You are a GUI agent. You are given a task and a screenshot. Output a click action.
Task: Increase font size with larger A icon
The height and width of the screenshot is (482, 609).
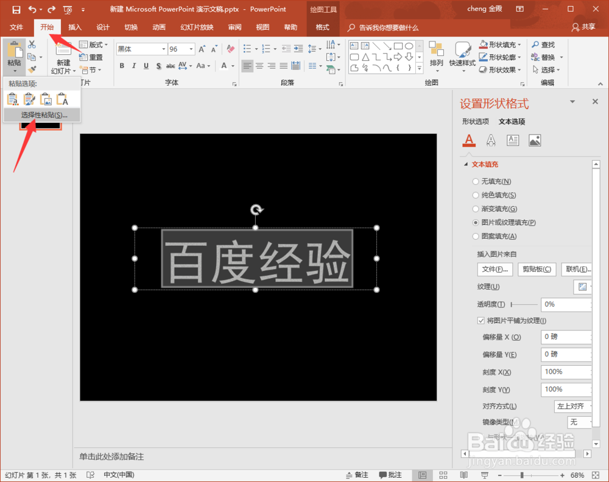(x=202, y=49)
